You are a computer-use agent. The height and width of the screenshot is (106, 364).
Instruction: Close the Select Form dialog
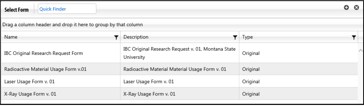click(x=357, y=8)
